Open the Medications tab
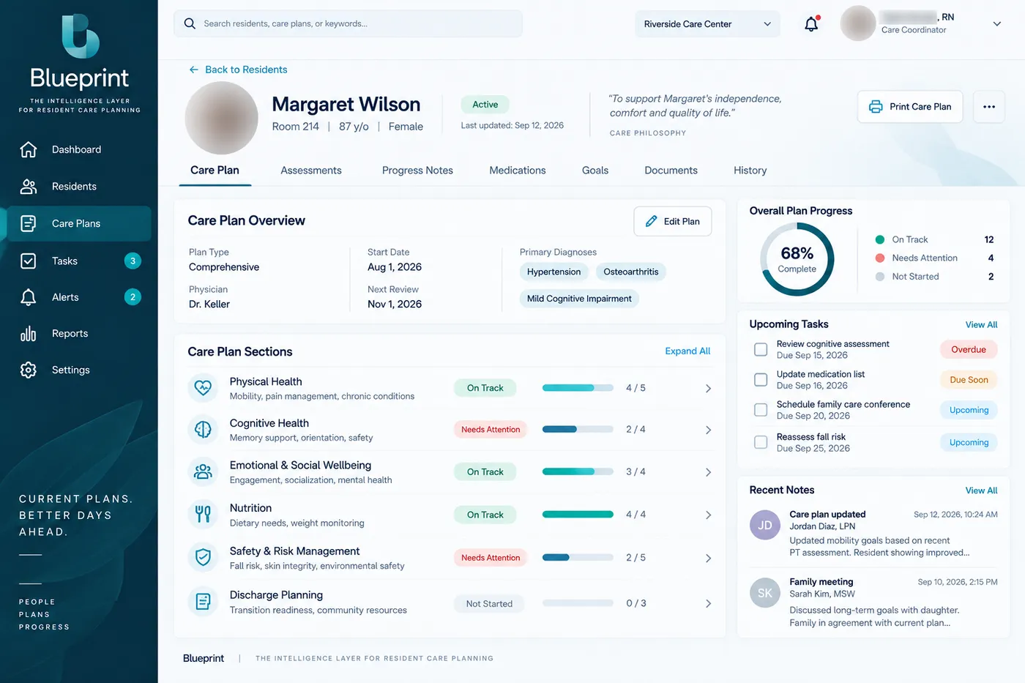Image resolution: width=1025 pixels, height=683 pixels. click(518, 171)
